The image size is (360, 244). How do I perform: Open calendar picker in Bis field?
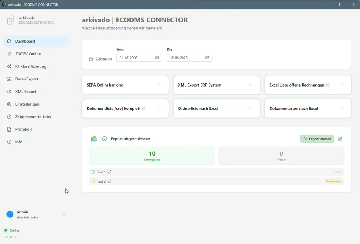coord(207,58)
